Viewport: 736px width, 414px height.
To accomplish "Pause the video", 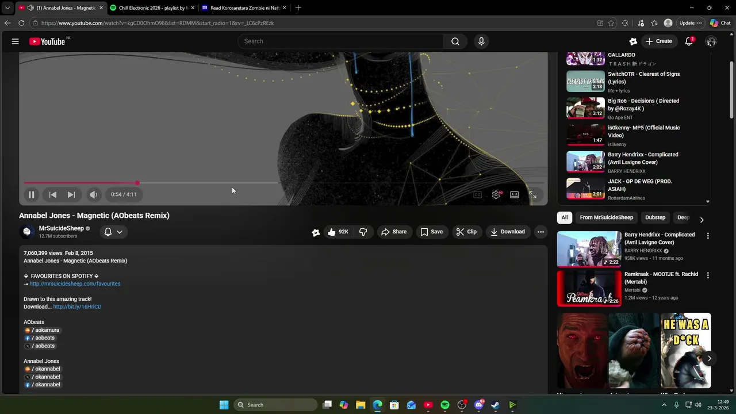I will click(32, 194).
